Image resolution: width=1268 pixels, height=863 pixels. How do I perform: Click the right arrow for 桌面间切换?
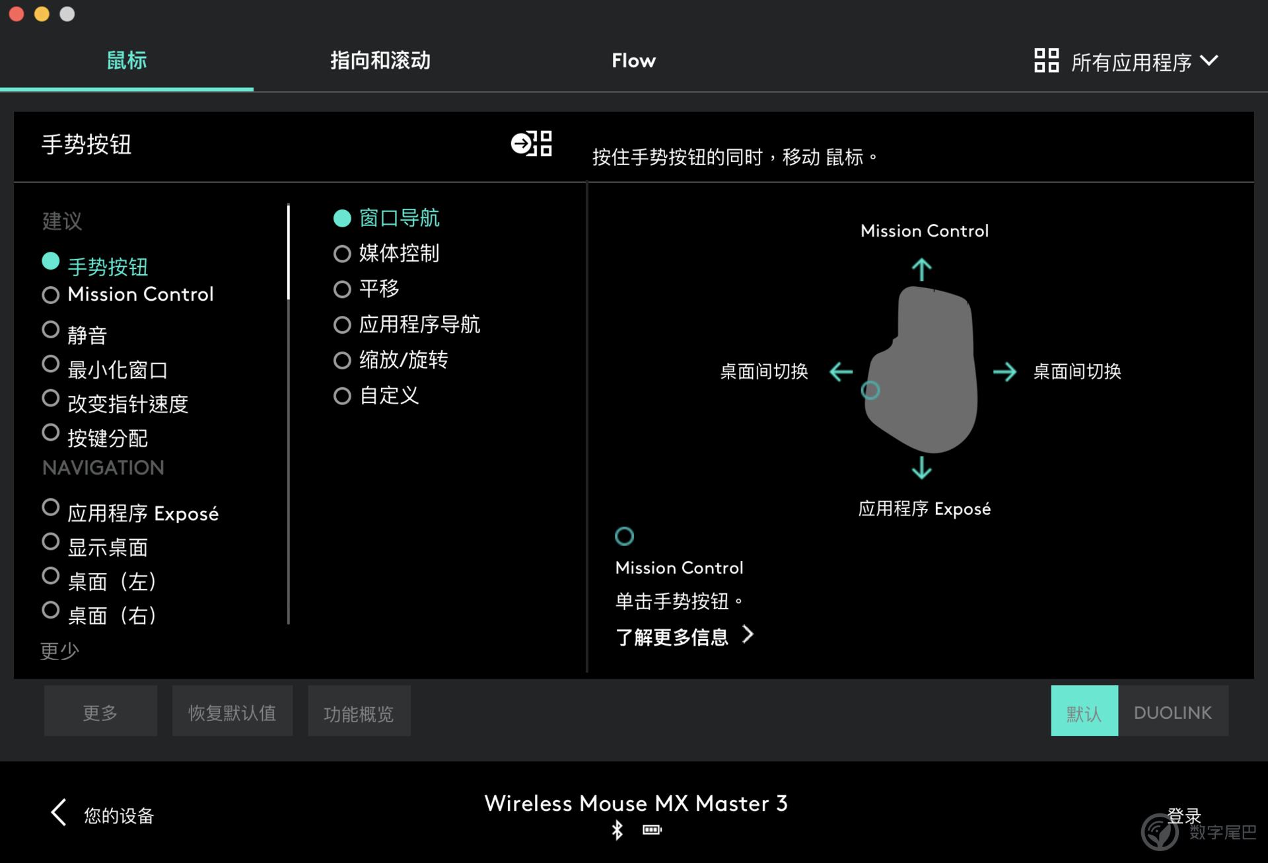(x=1004, y=371)
